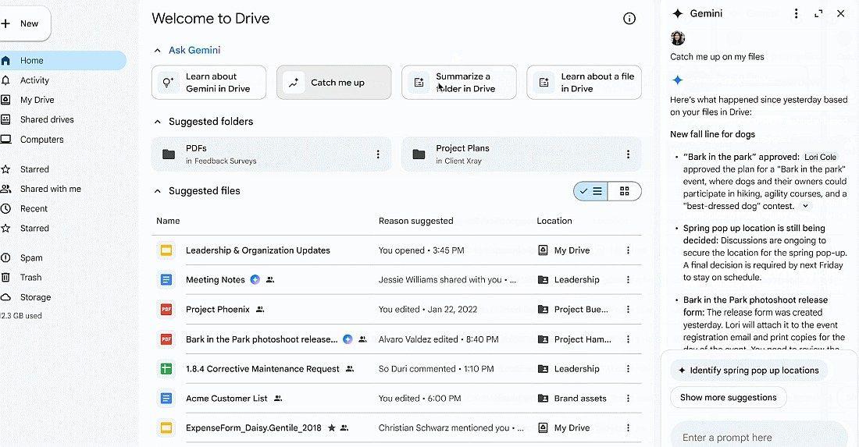Open more actions for Corrective Maintenance Request row

pyautogui.click(x=628, y=369)
